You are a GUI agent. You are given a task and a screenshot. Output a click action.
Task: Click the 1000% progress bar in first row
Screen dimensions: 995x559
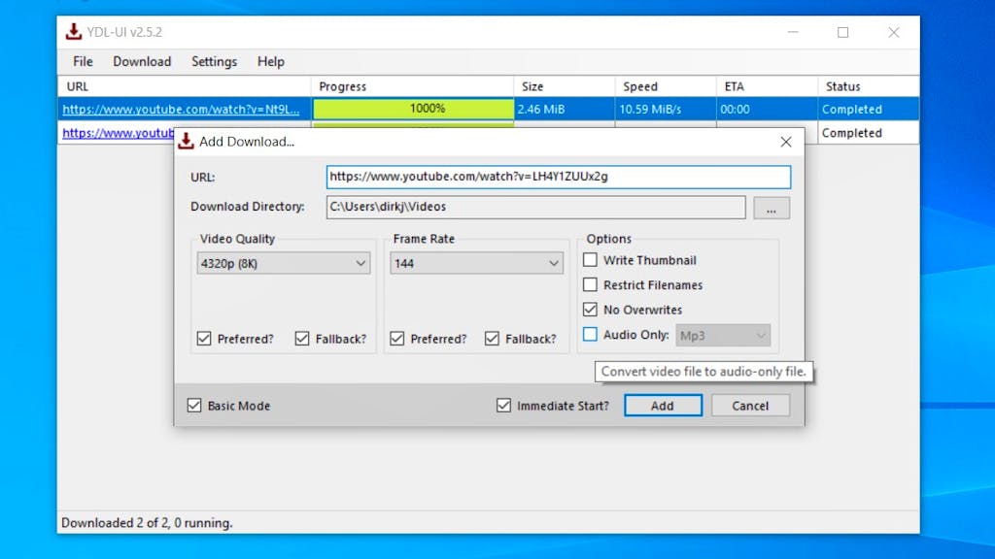(413, 109)
